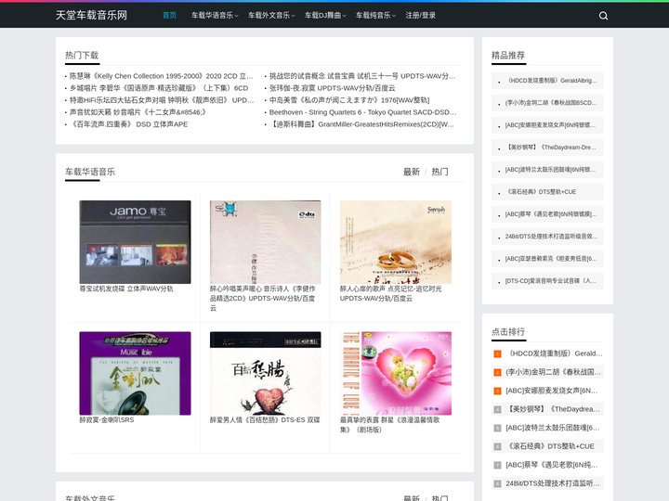Open 精品推荐 item 24Bit/DTS处理技术
669x501 pixels.
click(x=551, y=237)
